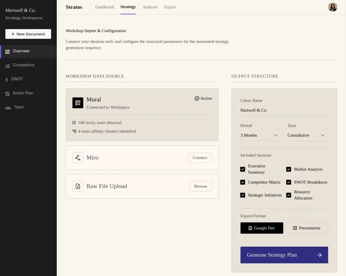
Task: Click the Miro share-nodes icon
Action: pyautogui.click(x=78, y=158)
